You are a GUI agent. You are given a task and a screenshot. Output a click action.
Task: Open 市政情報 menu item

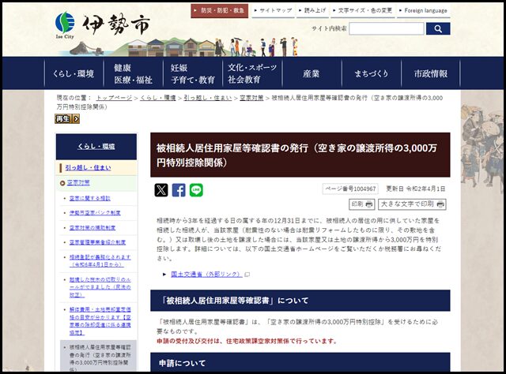pyautogui.click(x=431, y=73)
